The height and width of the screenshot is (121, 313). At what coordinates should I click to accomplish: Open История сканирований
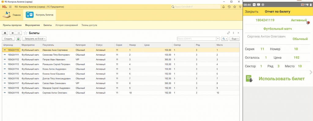coord(67,25)
